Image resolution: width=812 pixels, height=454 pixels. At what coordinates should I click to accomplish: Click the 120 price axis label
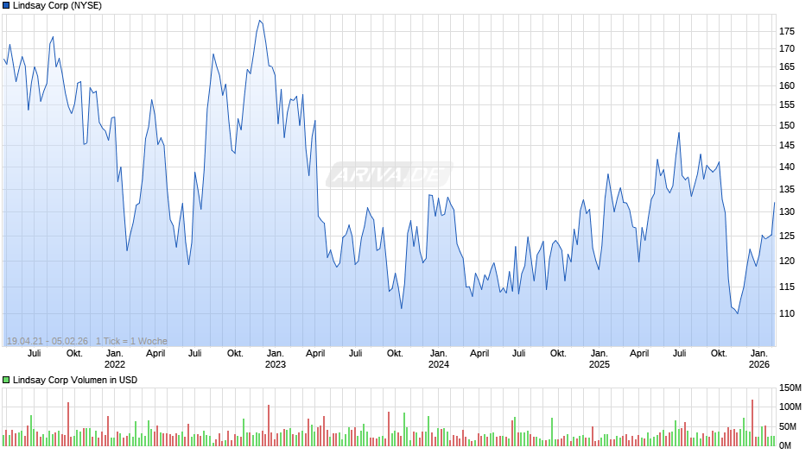(x=787, y=261)
